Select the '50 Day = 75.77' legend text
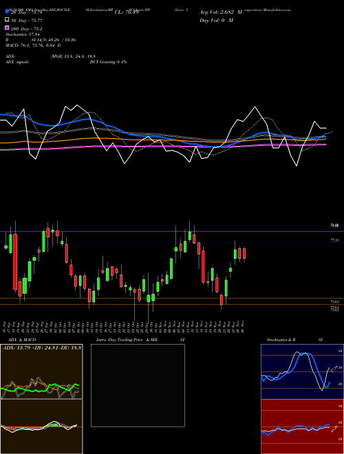Screen dimensions: 344x454 tap(27, 21)
